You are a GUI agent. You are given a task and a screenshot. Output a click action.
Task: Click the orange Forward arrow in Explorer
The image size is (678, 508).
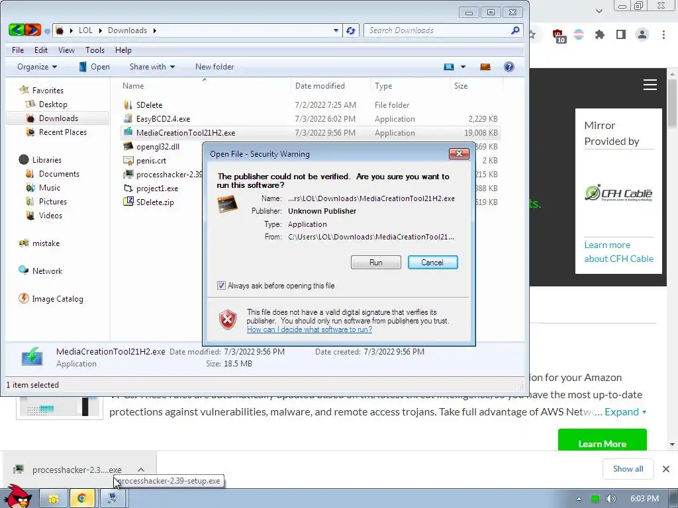33,30
